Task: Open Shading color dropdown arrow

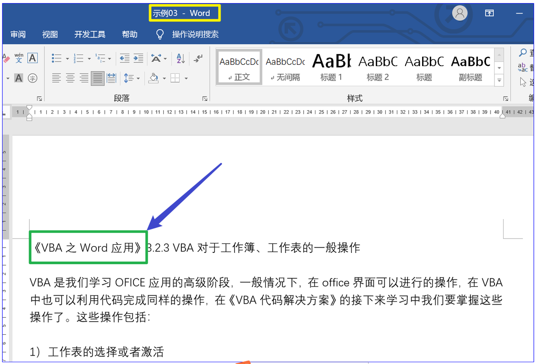Action: point(164,79)
